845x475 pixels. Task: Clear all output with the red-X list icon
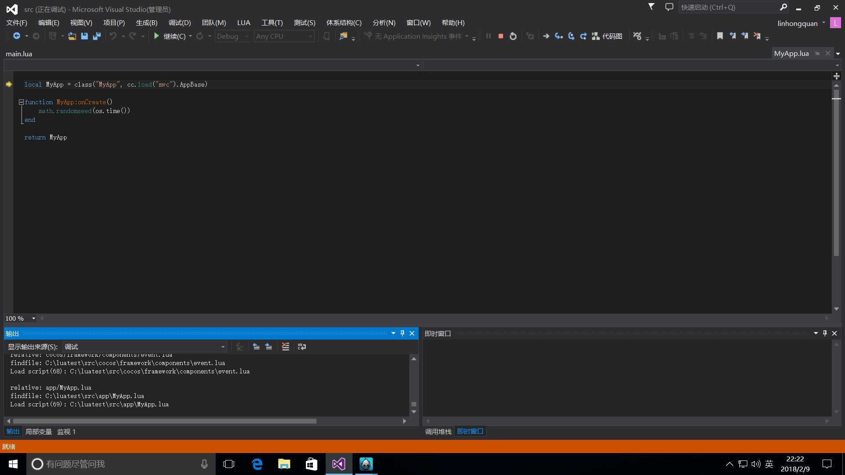point(285,347)
